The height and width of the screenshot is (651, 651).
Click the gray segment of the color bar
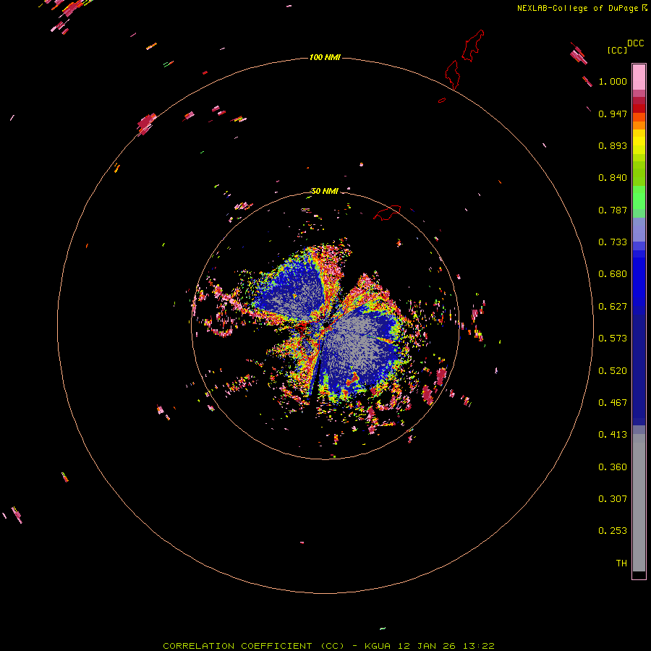[x=639, y=503]
